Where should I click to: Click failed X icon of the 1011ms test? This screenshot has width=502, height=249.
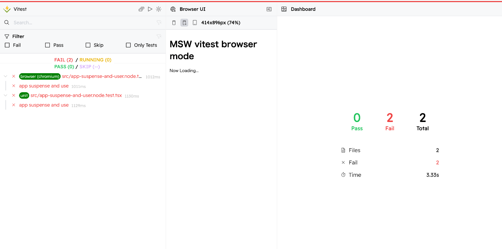(x=14, y=86)
